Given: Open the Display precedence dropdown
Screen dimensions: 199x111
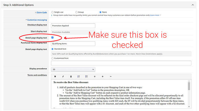Looking at the screenshot, I should [x=73, y=69].
